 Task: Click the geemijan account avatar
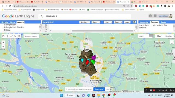tap(171, 16)
